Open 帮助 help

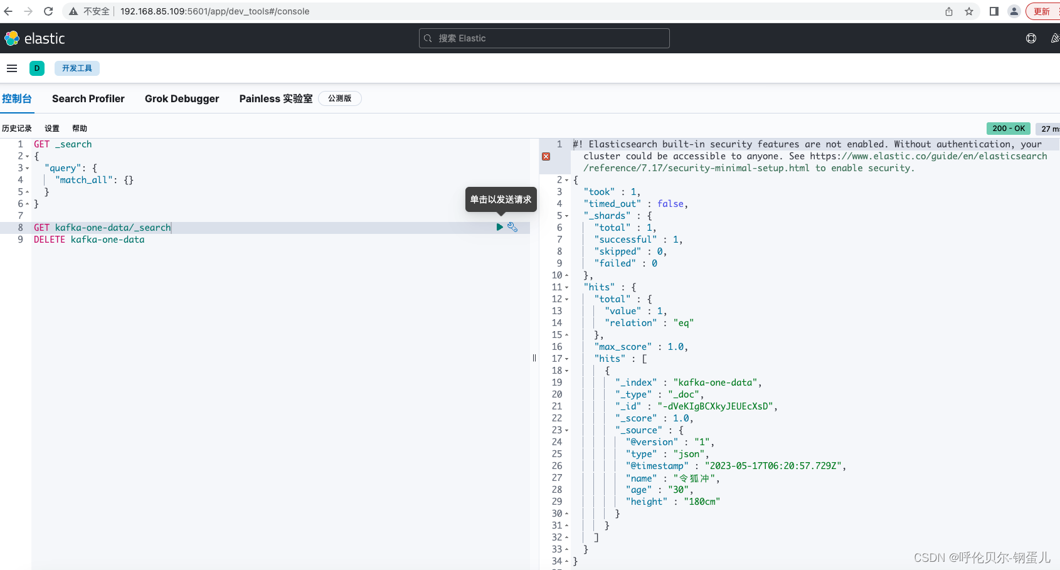pyautogui.click(x=80, y=129)
